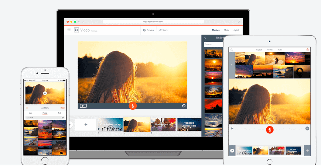The image size is (321, 166).
Task: Click the Preview eye button on the laptop
Action: pyautogui.click(x=149, y=30)
